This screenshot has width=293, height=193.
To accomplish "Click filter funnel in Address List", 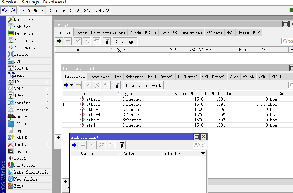I will (122, 145).
